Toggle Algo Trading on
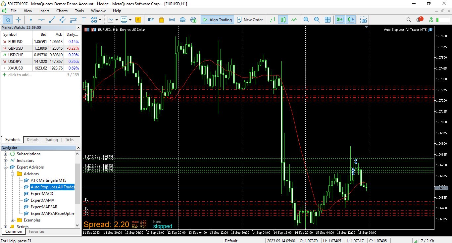 (x=217, y=20)
